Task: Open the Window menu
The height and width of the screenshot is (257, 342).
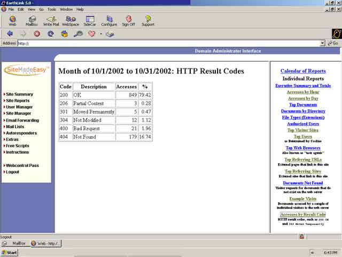Action: tap(66, 9)
